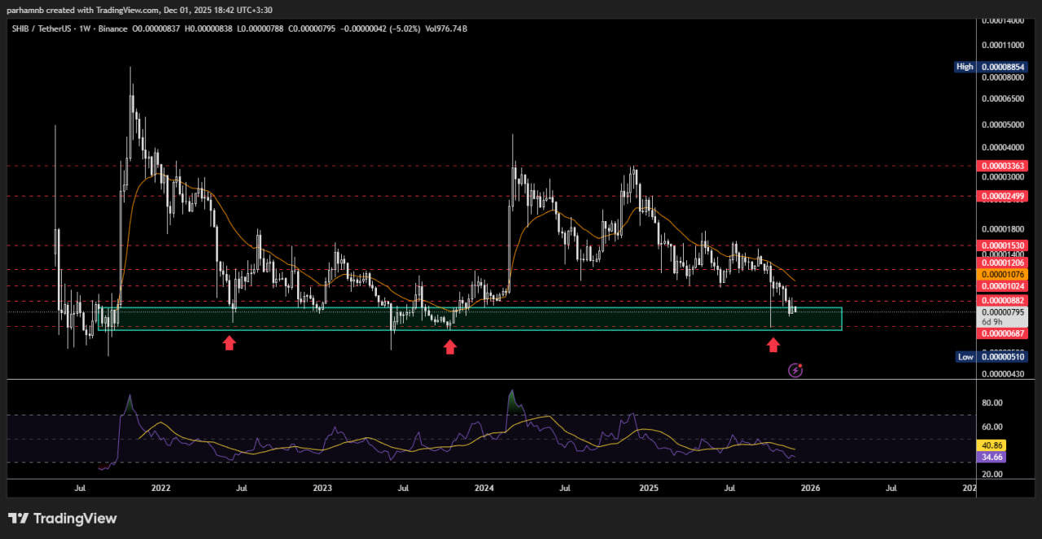The height and width of the screenshot is (539, 1042).
Task: Select the red arrow below late-2025 wick
Action: (773, 346)
